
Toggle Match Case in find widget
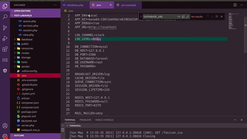click(179, 17)
